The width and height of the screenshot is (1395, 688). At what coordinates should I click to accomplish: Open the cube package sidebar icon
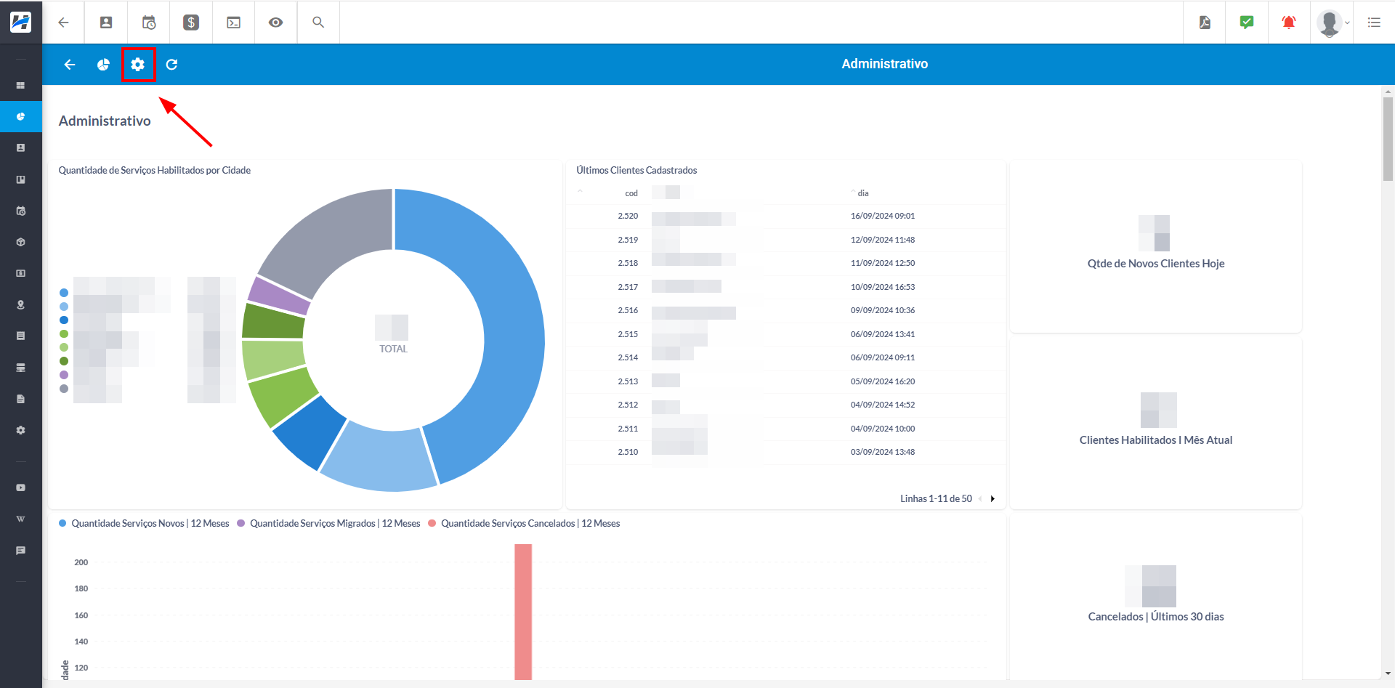(21, 242)
